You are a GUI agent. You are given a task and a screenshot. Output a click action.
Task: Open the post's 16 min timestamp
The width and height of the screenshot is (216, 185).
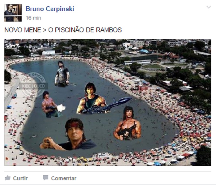coord(33,18)
